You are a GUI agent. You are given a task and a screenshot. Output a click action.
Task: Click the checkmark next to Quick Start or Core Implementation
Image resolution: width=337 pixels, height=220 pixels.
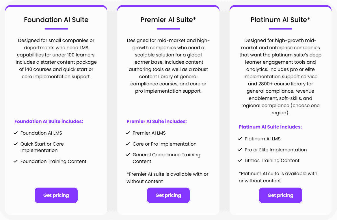[x=16, y=144]
